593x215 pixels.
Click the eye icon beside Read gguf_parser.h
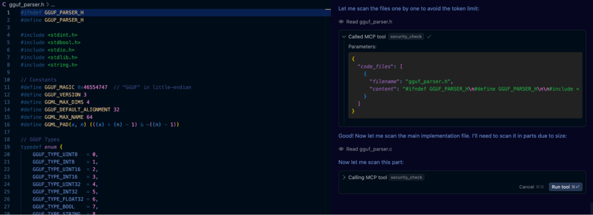click(341, 22)
